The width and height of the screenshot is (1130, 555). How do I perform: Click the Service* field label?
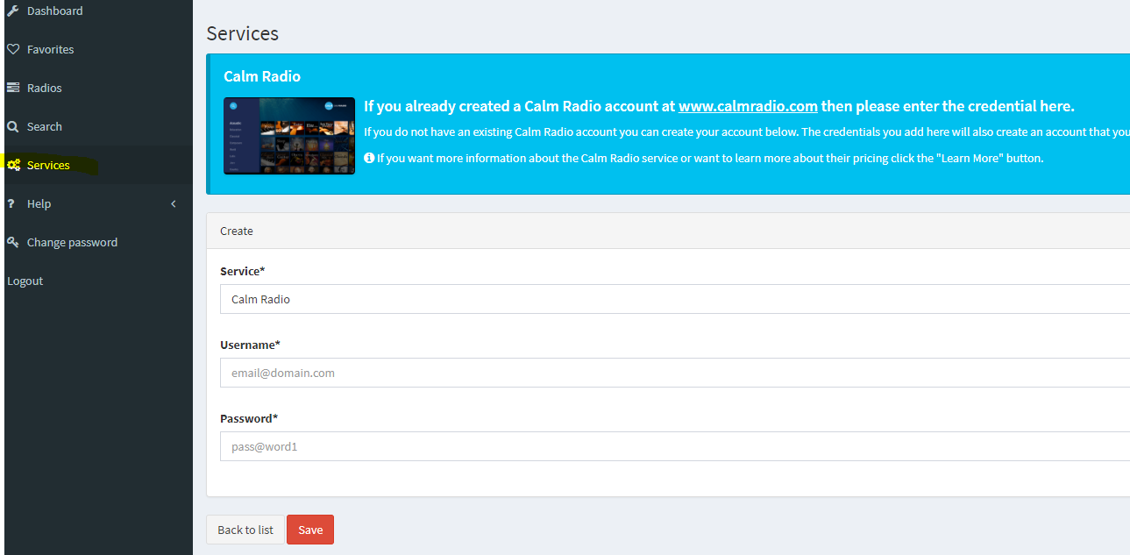pyautogui.click(x=243, y=271)
